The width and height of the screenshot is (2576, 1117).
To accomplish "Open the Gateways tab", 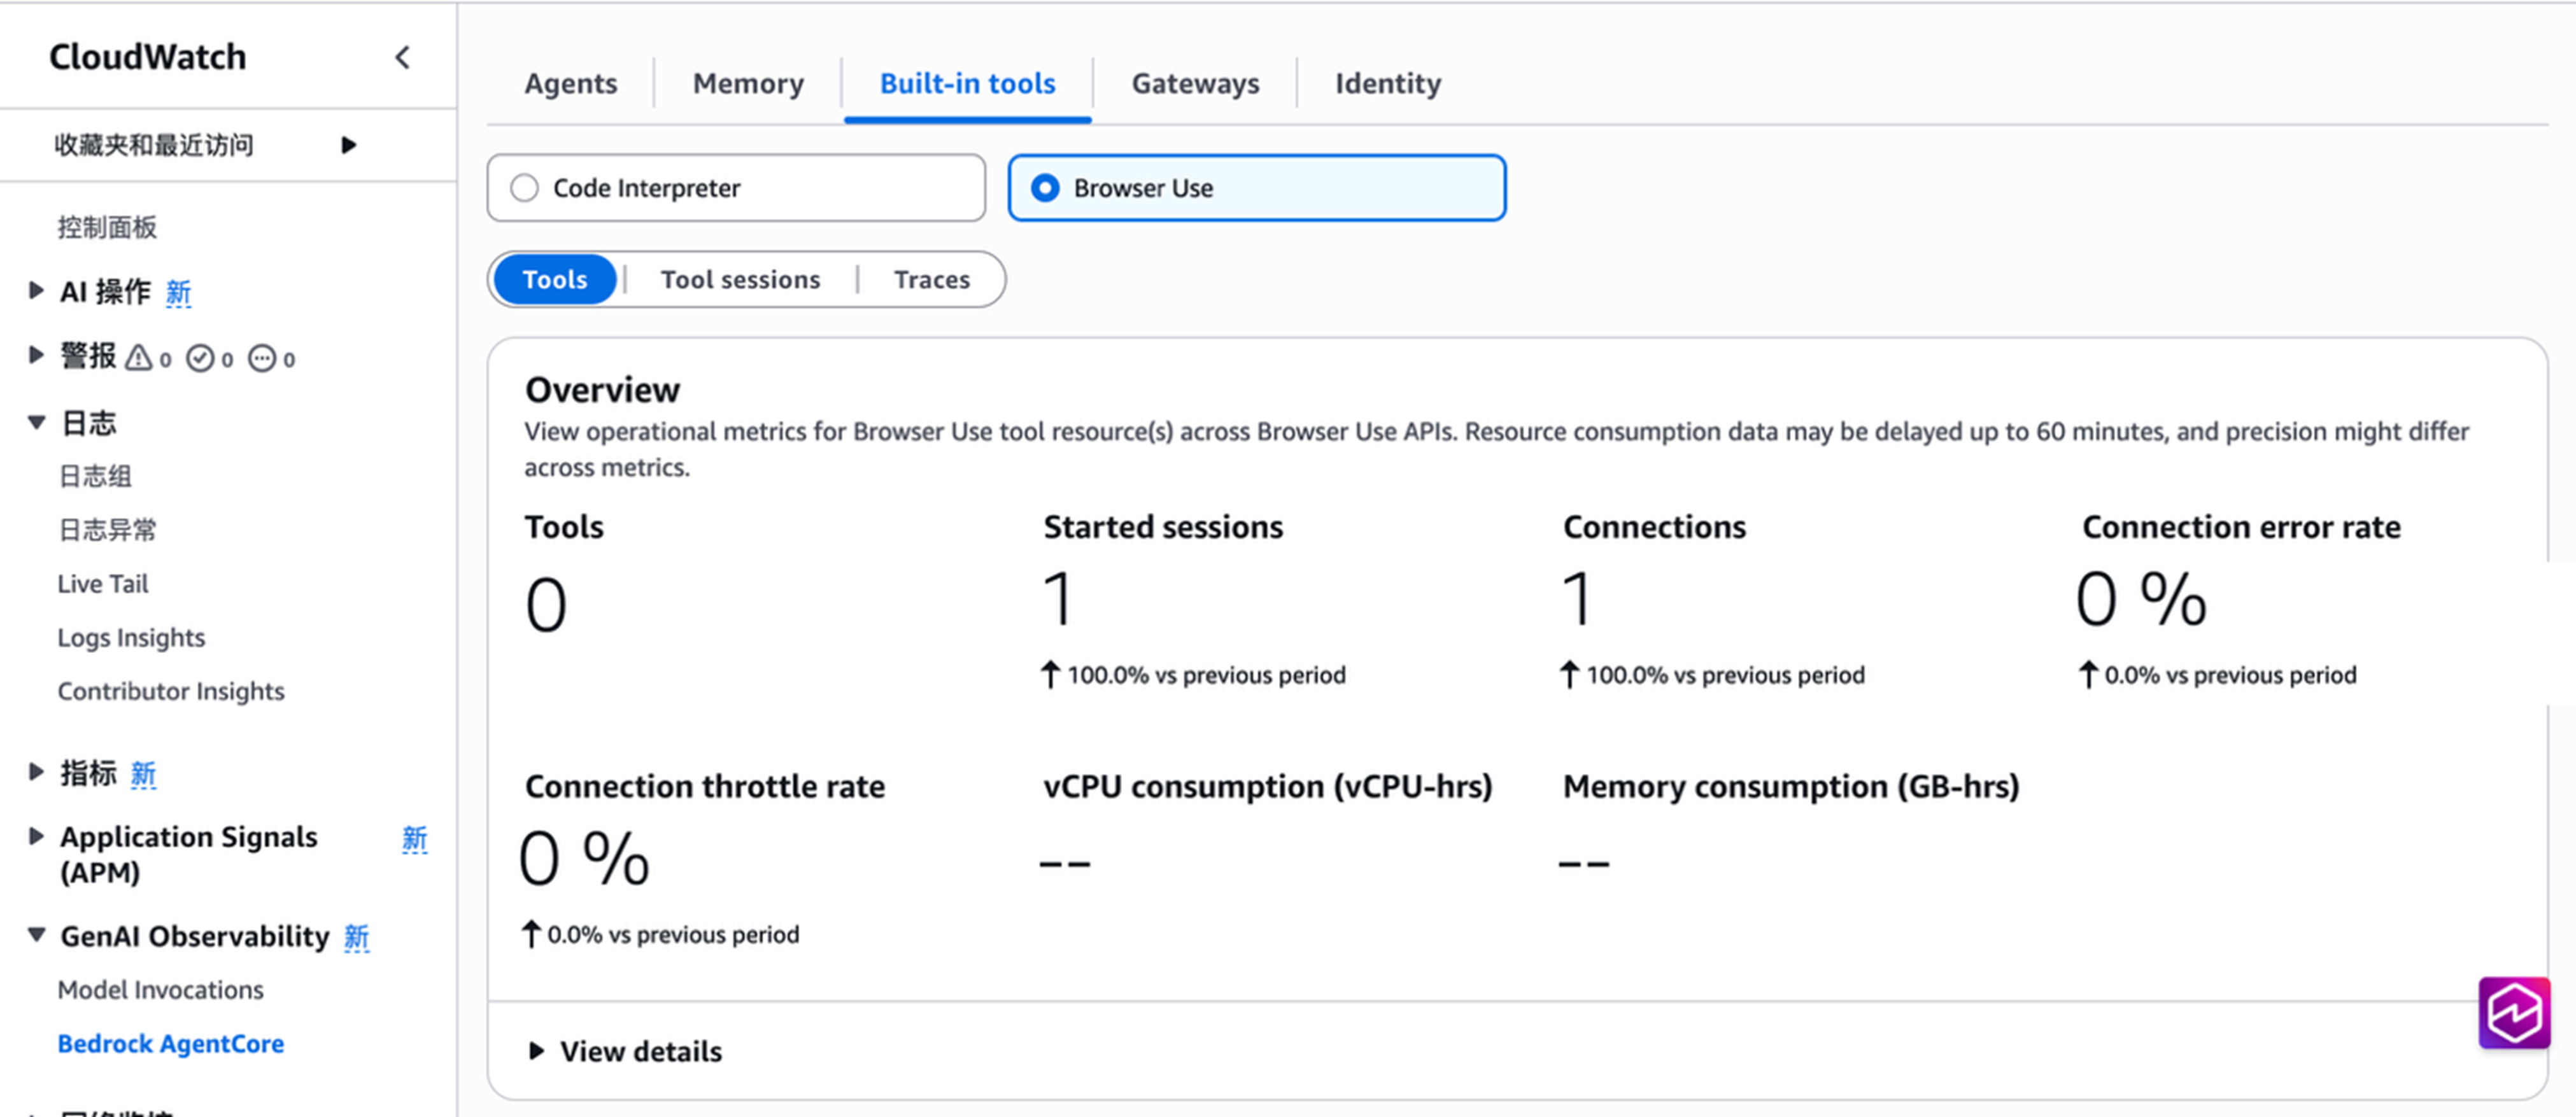I will [1195, 83].
